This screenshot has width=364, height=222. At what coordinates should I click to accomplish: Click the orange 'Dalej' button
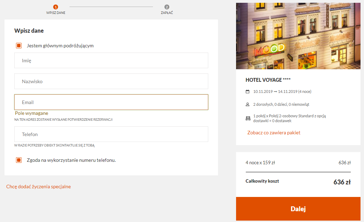[298, 209]
